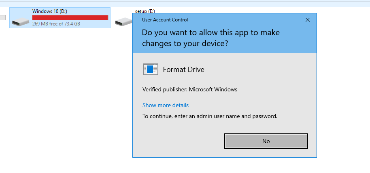Viewport: 370px width, 173px height.
Task: Close the User Account Control dialog
Action: point(307,20)
